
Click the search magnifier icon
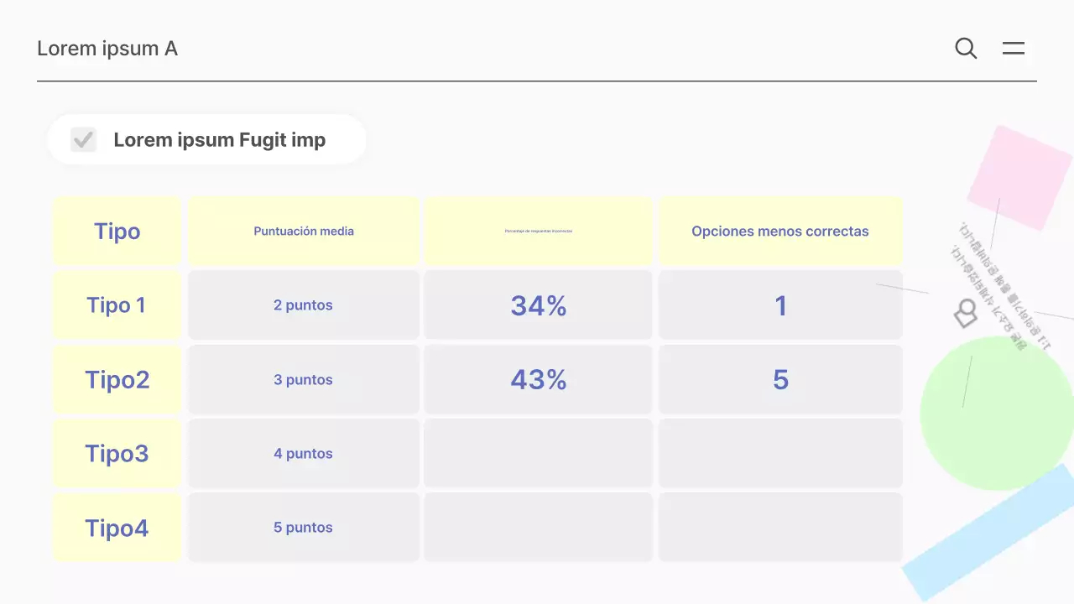(x=966, y=49)
